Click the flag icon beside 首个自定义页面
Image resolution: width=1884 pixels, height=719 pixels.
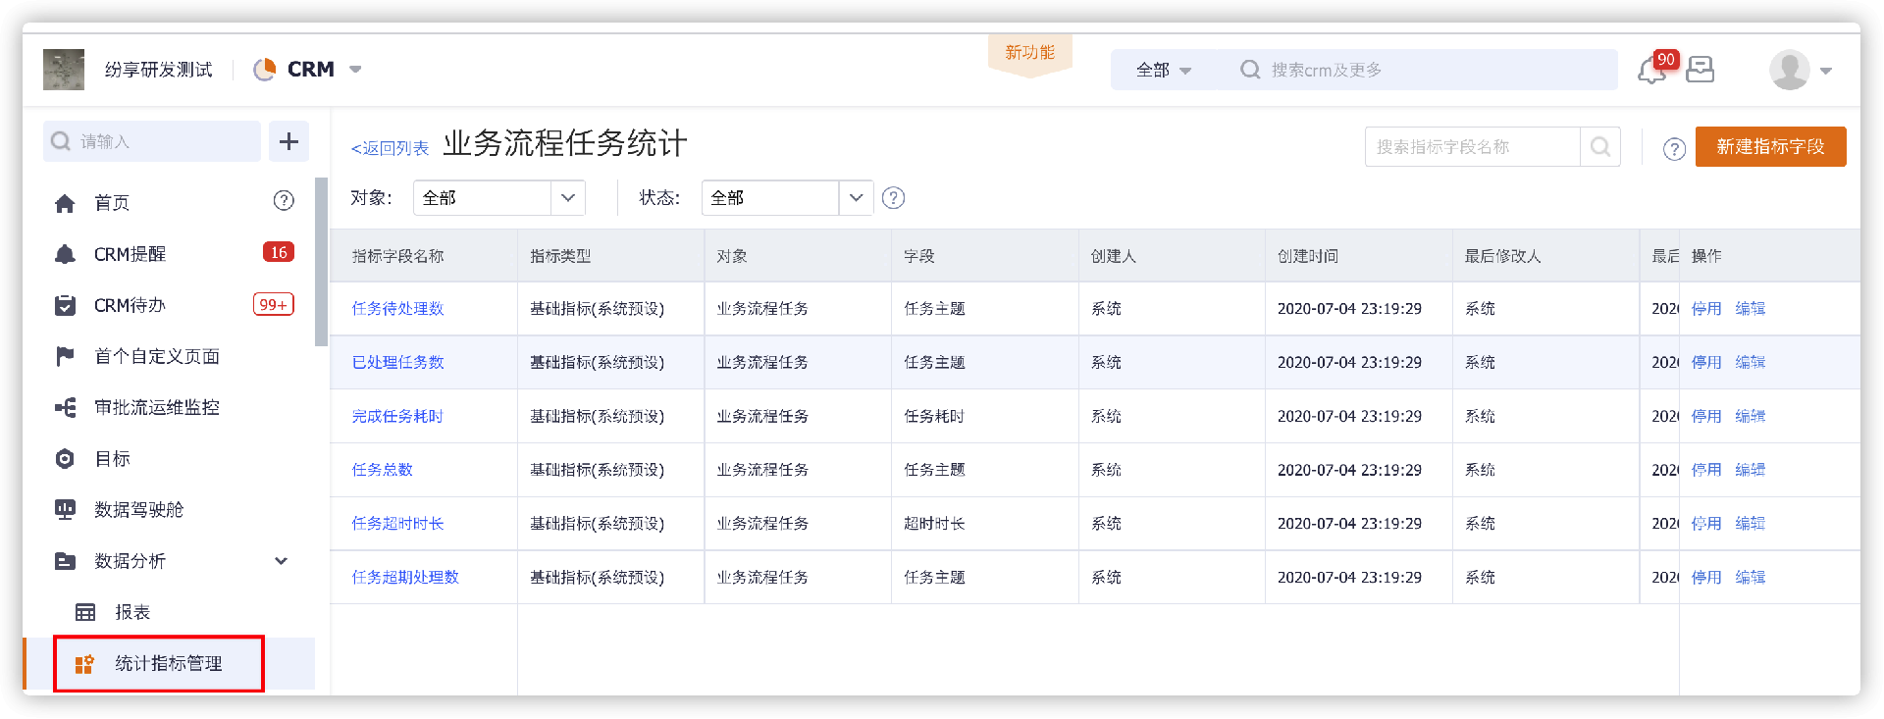[x=65, y=356]
